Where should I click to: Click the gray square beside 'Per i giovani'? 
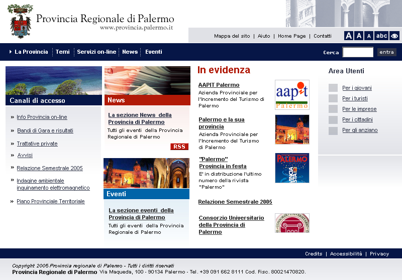(x=333, y=88)
